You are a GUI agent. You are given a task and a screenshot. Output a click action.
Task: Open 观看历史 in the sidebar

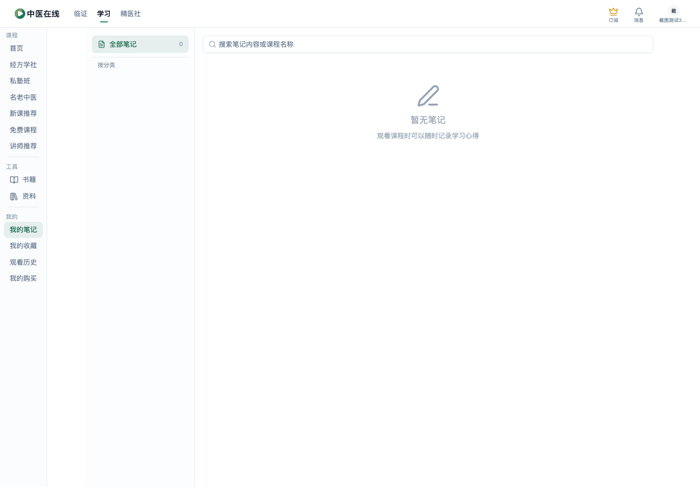click(x=23, y=262)
